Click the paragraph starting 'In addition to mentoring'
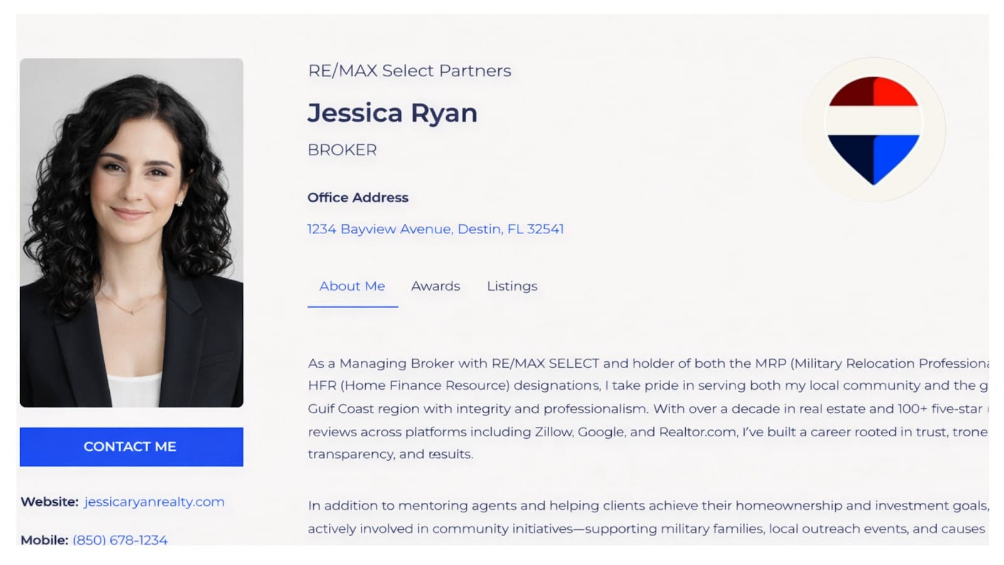The height and width of the screenshot is (565, 1004). 646,517
